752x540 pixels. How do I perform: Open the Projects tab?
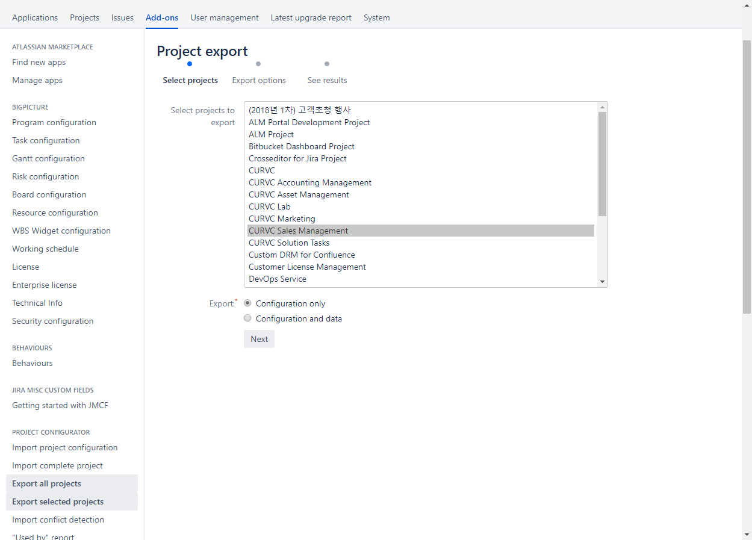pos(84,17)
